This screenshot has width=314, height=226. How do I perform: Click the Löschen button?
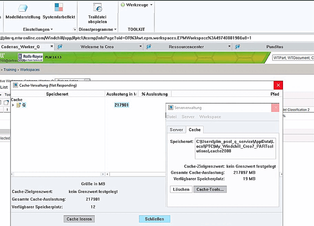(x=181, y=189)
